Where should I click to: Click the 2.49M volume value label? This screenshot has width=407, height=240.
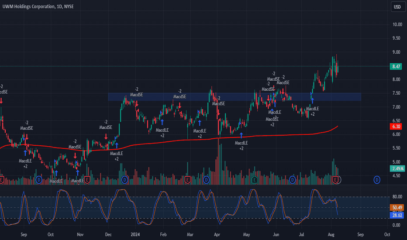(398, 168)
